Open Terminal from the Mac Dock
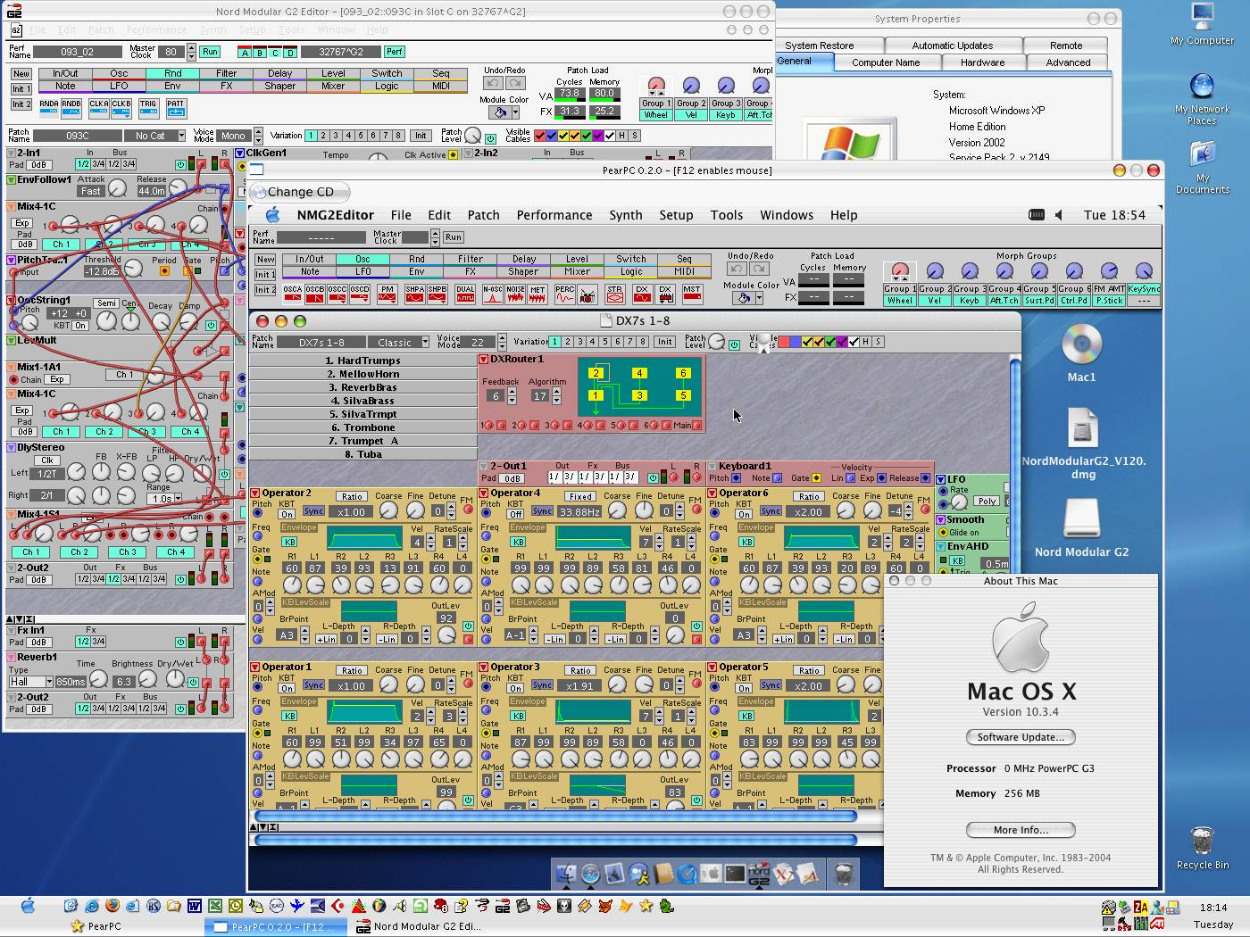The image size is (1250, 937). [735, 875]
